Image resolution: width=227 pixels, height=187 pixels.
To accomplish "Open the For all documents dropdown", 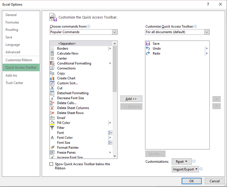I will [x=207, y=32].
